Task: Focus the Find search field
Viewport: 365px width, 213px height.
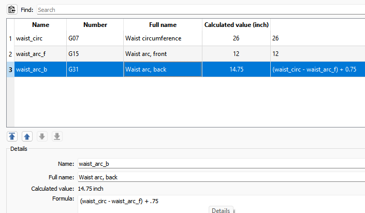Action: click(x=201, y=10)
